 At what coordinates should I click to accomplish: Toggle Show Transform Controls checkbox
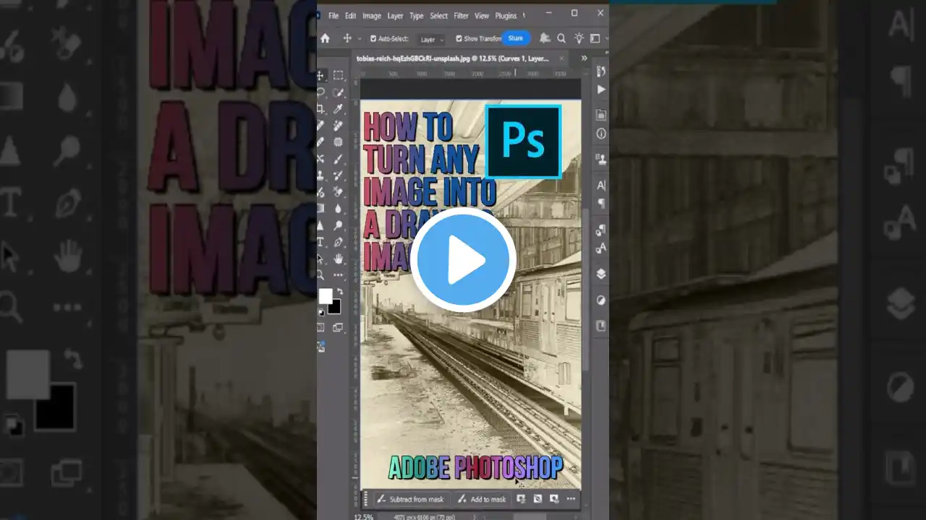tap(459, 39)
